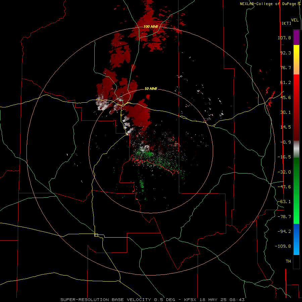The width and height of the screenshot is (302, 302).
Task: Click the 61.2 velocity scale value
Action: click(x=286, y=83)
